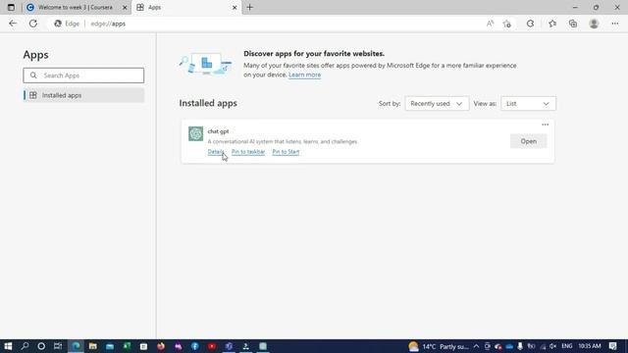This screenshot has width=628, height=353.
Task: Reload the Apps page
Action: coord(32,24)
